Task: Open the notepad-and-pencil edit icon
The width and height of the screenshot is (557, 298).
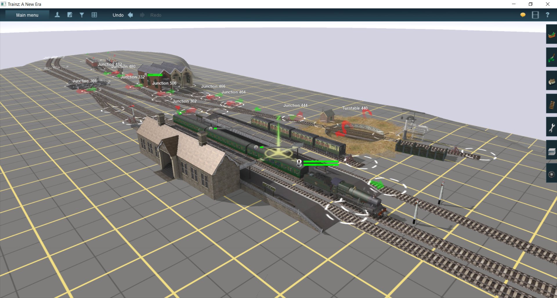Action: 70,15
